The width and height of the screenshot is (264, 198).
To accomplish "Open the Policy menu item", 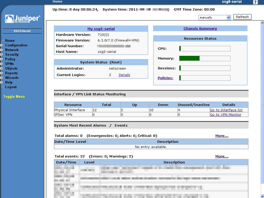I will click(10, 59).
